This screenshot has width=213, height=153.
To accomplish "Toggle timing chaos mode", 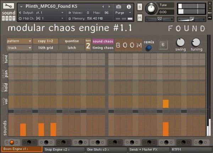I will 103,48.
